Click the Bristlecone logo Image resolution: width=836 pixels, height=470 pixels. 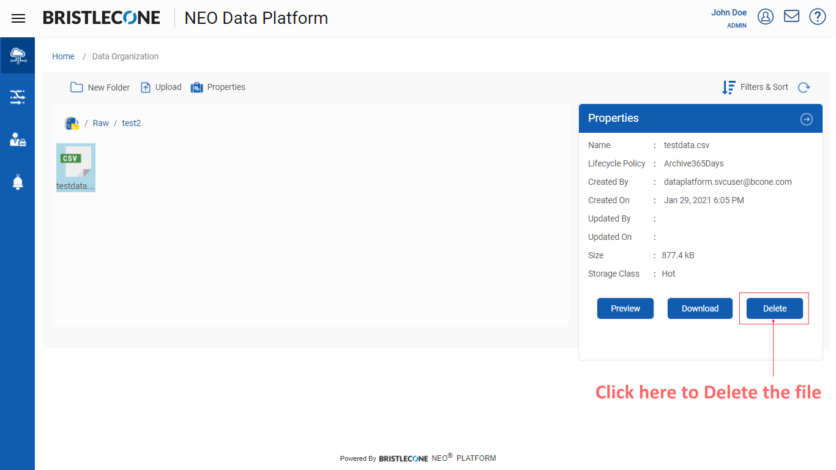coord(102,18)
